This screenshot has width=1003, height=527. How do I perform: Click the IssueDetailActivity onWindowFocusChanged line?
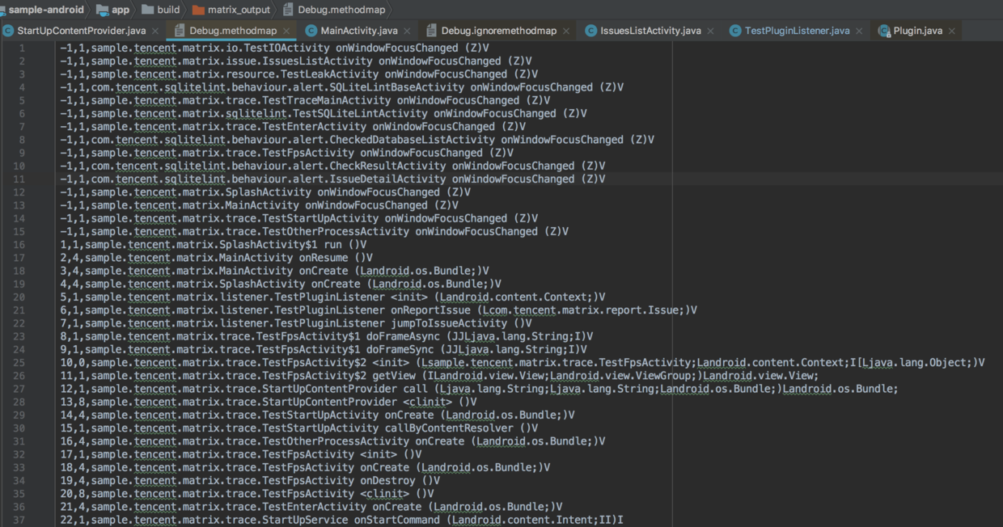[x=332, y=179]
